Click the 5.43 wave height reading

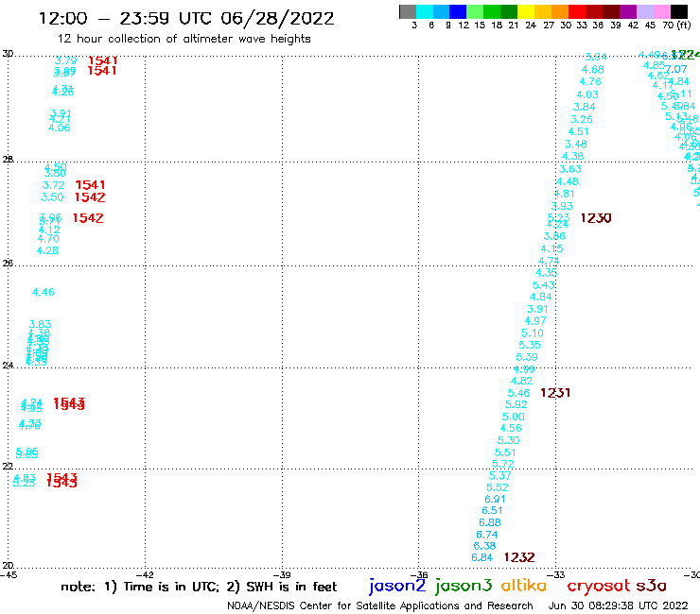544,285
